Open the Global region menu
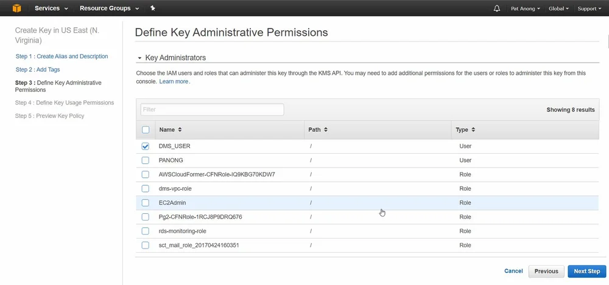The image size is (609, 285). [558, 9]
